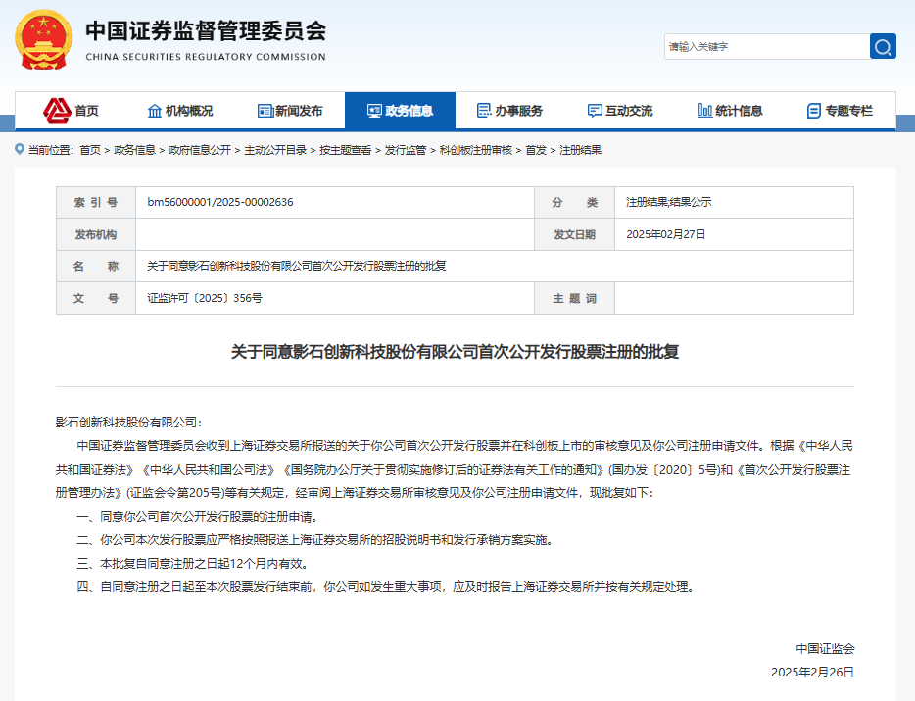The height and width of the screenshot is (701, 915).
Task: Click the red CSRC logo beside 首页
Action: coord(57,110)
